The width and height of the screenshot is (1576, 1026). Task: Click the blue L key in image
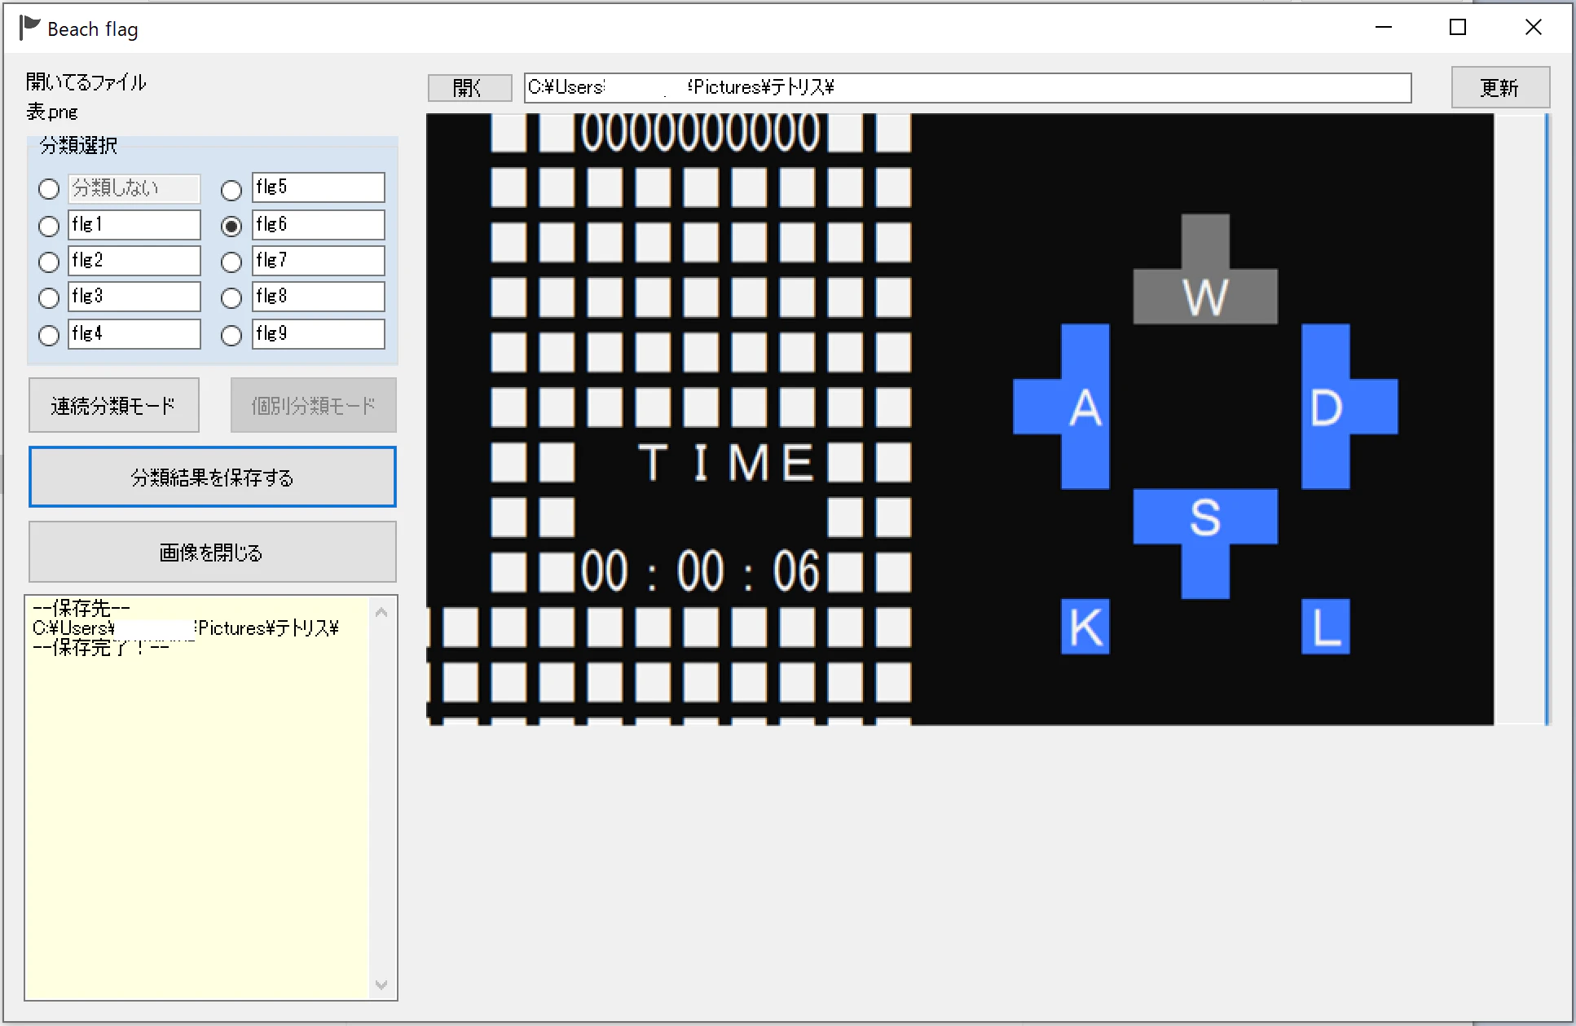pyautogui.click(x=1326, y=627)
